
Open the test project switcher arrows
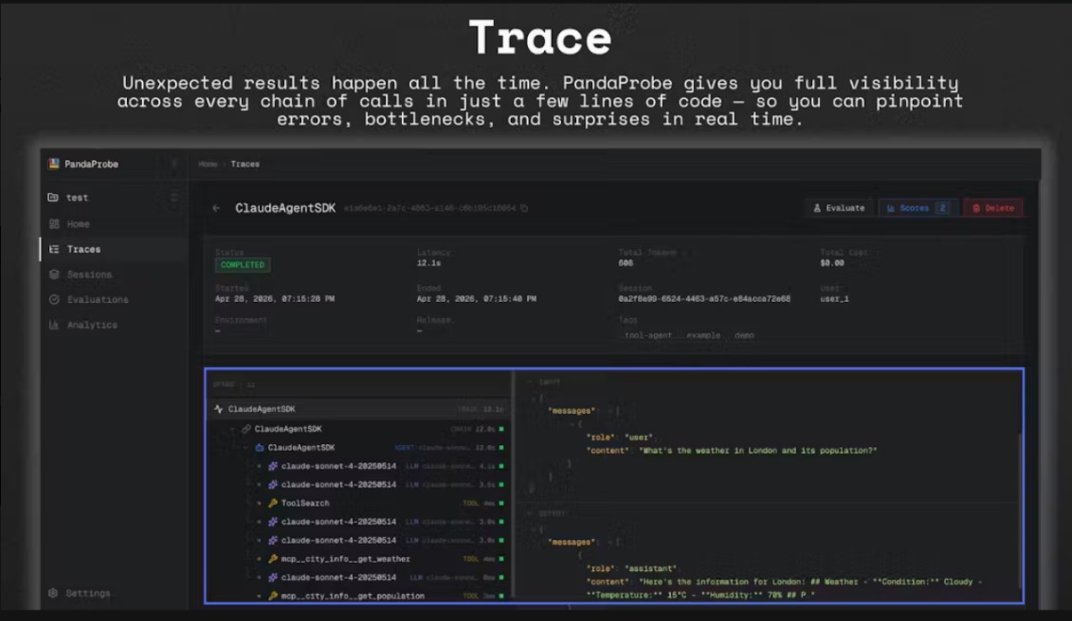click(x=173, y=197)
